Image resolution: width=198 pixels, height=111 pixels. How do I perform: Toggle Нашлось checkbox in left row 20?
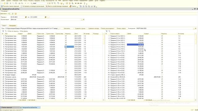point(66,77)
